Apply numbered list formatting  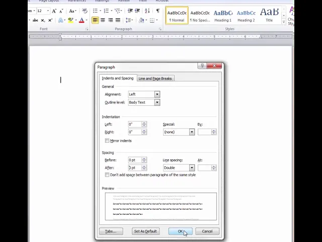click(x=106, y=11)
